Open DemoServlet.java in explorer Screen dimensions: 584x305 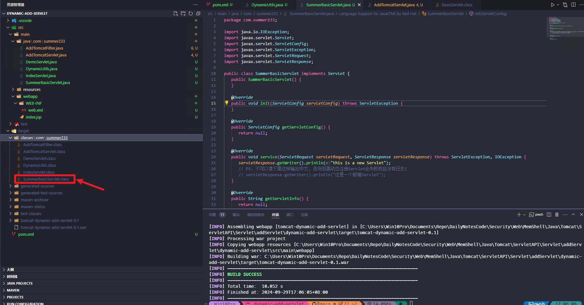[x=41, y=62]
